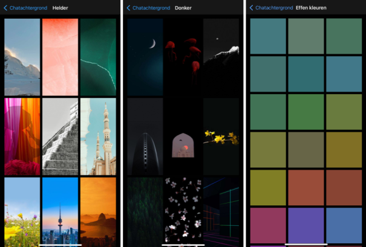
Task: Select the crescent moon wallpaper in Donker
Action: [145, 57]
